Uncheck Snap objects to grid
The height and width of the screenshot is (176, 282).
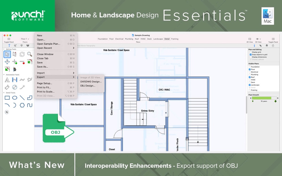tap(251, 55)
